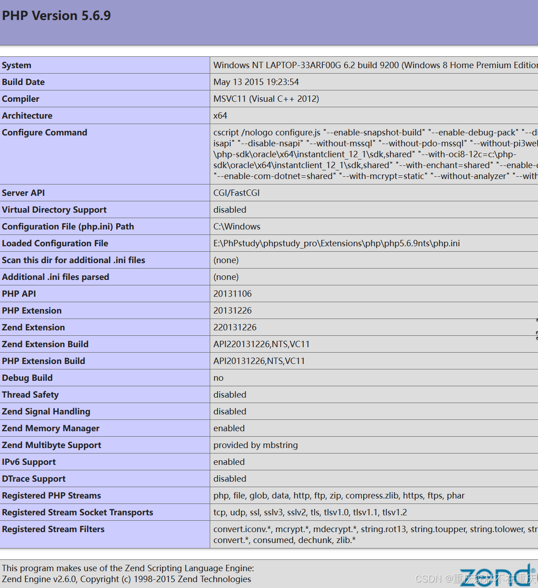Click the 'Compiler' row label
The height and width of the screenshot is (588, 538).
[x=20, y=99]
